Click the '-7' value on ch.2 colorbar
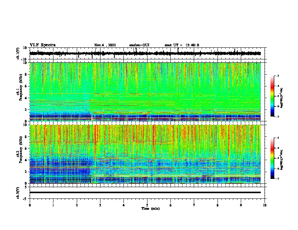 coord(277,179)
